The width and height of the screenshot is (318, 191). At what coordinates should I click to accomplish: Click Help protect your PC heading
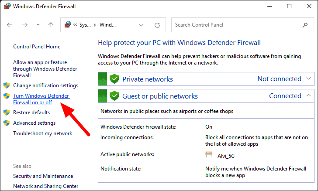pyautogui.click(x=179, y=43)
